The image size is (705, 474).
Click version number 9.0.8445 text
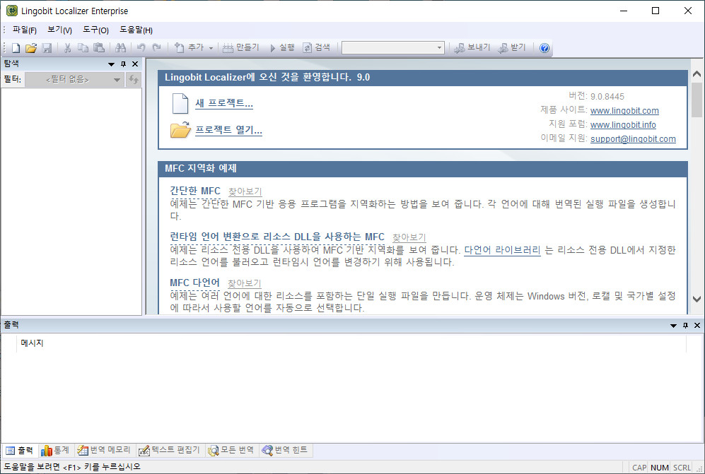click(607, 96)
